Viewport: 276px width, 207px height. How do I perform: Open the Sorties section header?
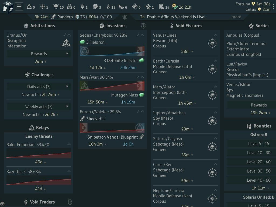coord(259,26)
